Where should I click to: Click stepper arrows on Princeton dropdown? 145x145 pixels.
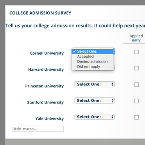coord(112,84)
